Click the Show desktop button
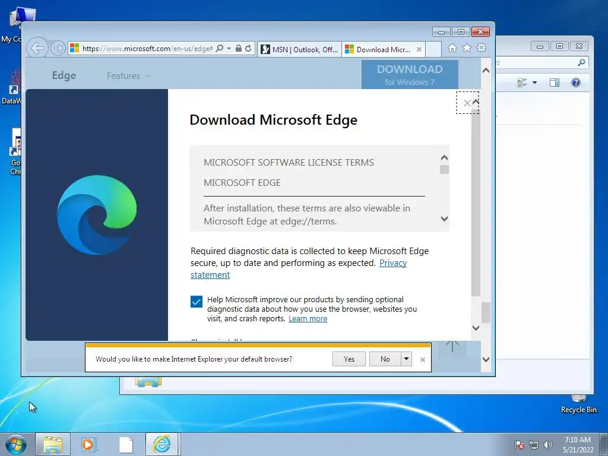The image size is (608, 456). [x=604, y=444]
